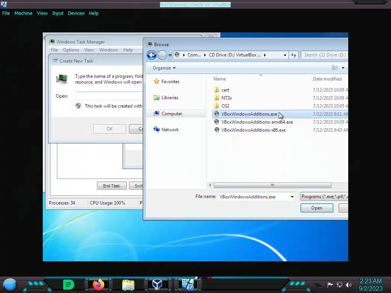The height and width of the screenshot is (293, 391).
Task: Click the Open button in Browse dialog
Action: [x=317, y=208]
